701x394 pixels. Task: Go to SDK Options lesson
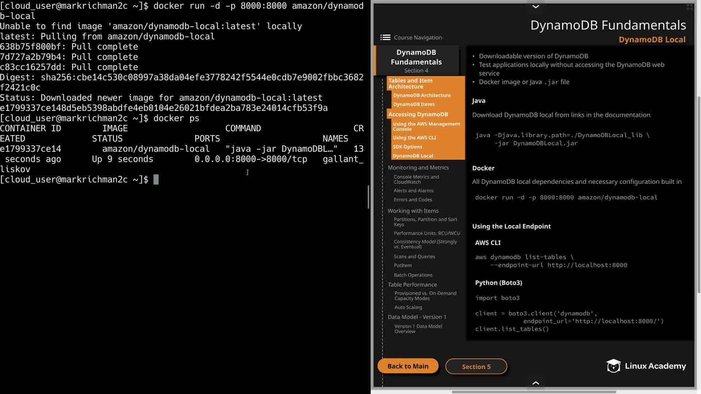point(407,147)
